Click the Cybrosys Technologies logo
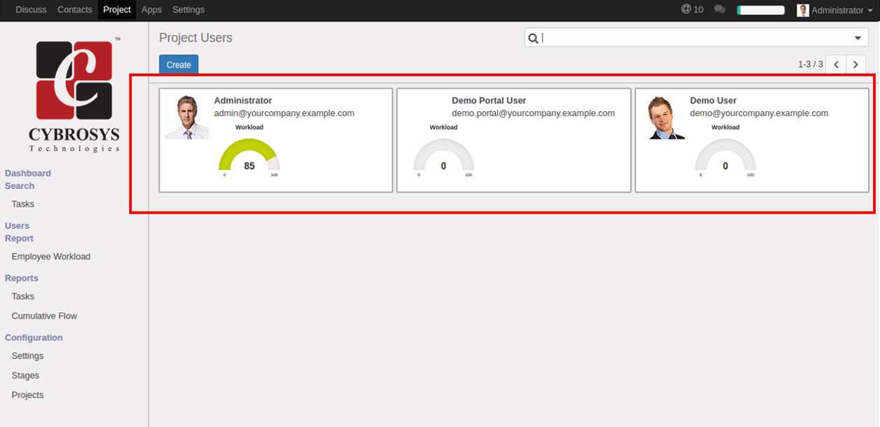Image resolution: width=880 pixels, height=427 pixels. tap(74, 94)
